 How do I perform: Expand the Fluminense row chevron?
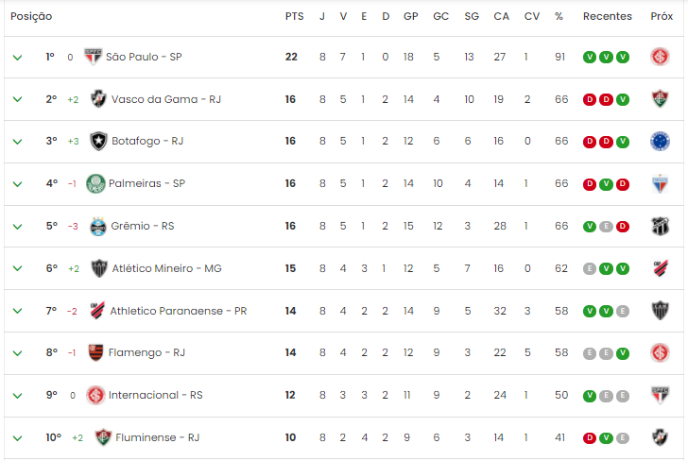click(x=18, y=438)
